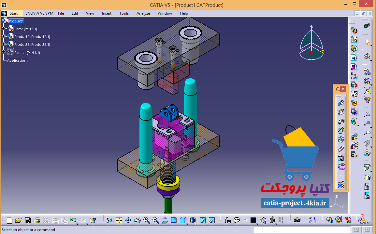Click the Flag Note with Leader icon
Screen dimensions: 376x234
pos(368,133)
